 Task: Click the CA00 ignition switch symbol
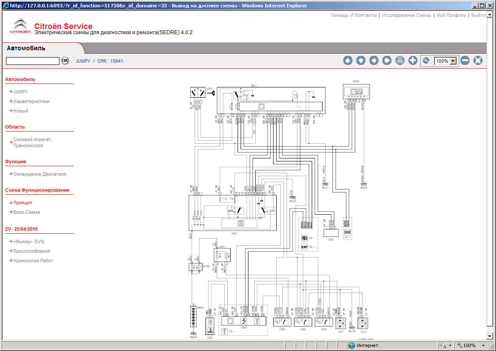pos(198,93)
